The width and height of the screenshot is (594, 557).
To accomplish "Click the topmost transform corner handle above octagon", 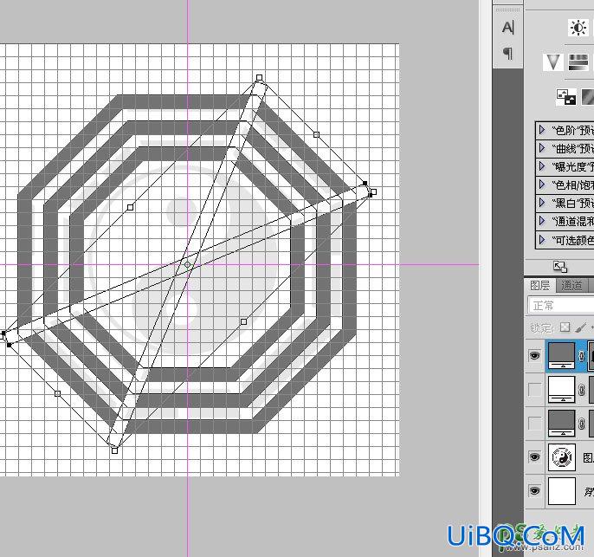I will click(260, 78).
